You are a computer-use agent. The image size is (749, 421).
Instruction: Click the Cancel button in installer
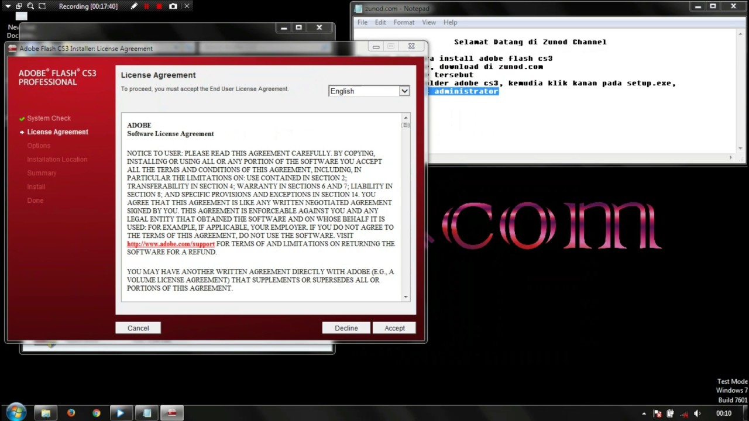pos(138,328)
